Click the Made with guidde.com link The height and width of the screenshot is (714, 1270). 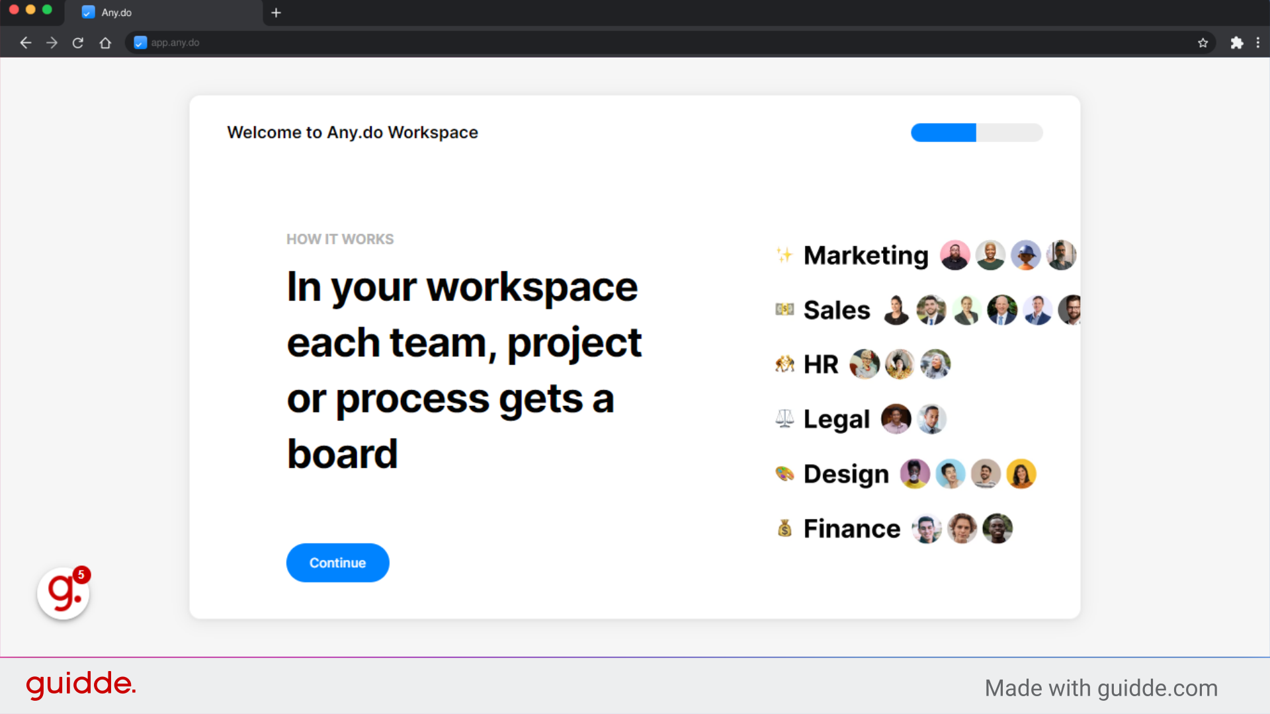1101,688
